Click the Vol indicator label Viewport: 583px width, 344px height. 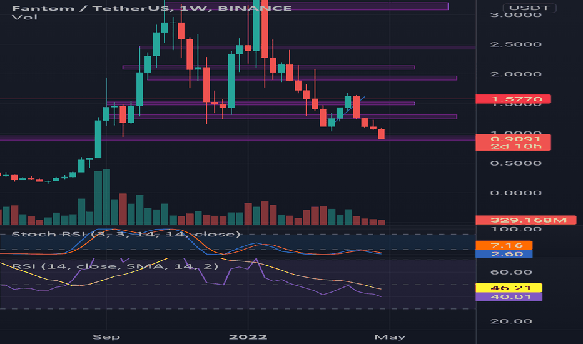pyautogui.click(x=24, y=17)
